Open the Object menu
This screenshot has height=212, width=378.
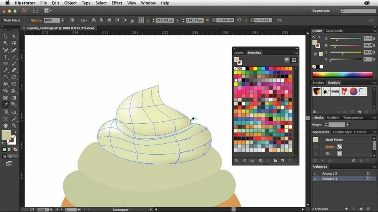(70, 3)
